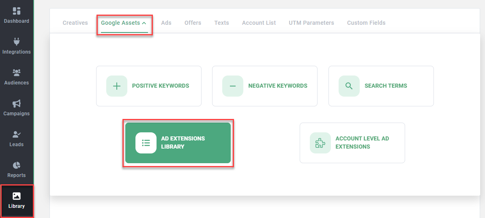Click the list icon on Ad Extensions Library

146,143
